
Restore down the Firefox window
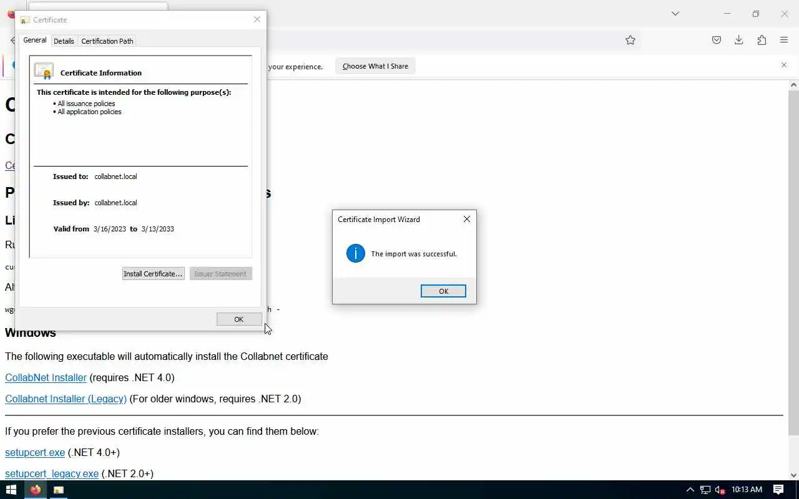tap(756, 14)
